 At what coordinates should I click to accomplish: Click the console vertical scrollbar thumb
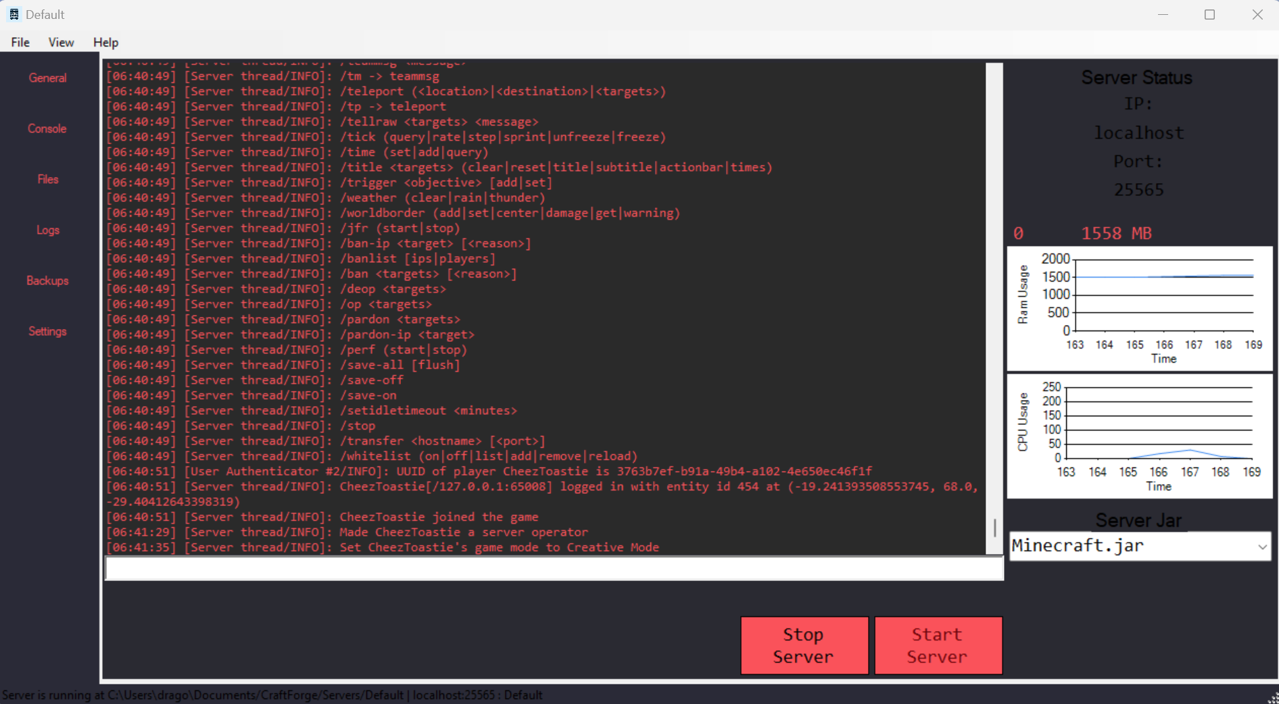994,528
